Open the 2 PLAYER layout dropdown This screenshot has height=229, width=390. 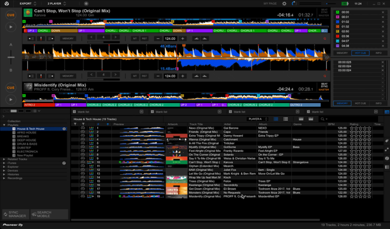point(57,3)
